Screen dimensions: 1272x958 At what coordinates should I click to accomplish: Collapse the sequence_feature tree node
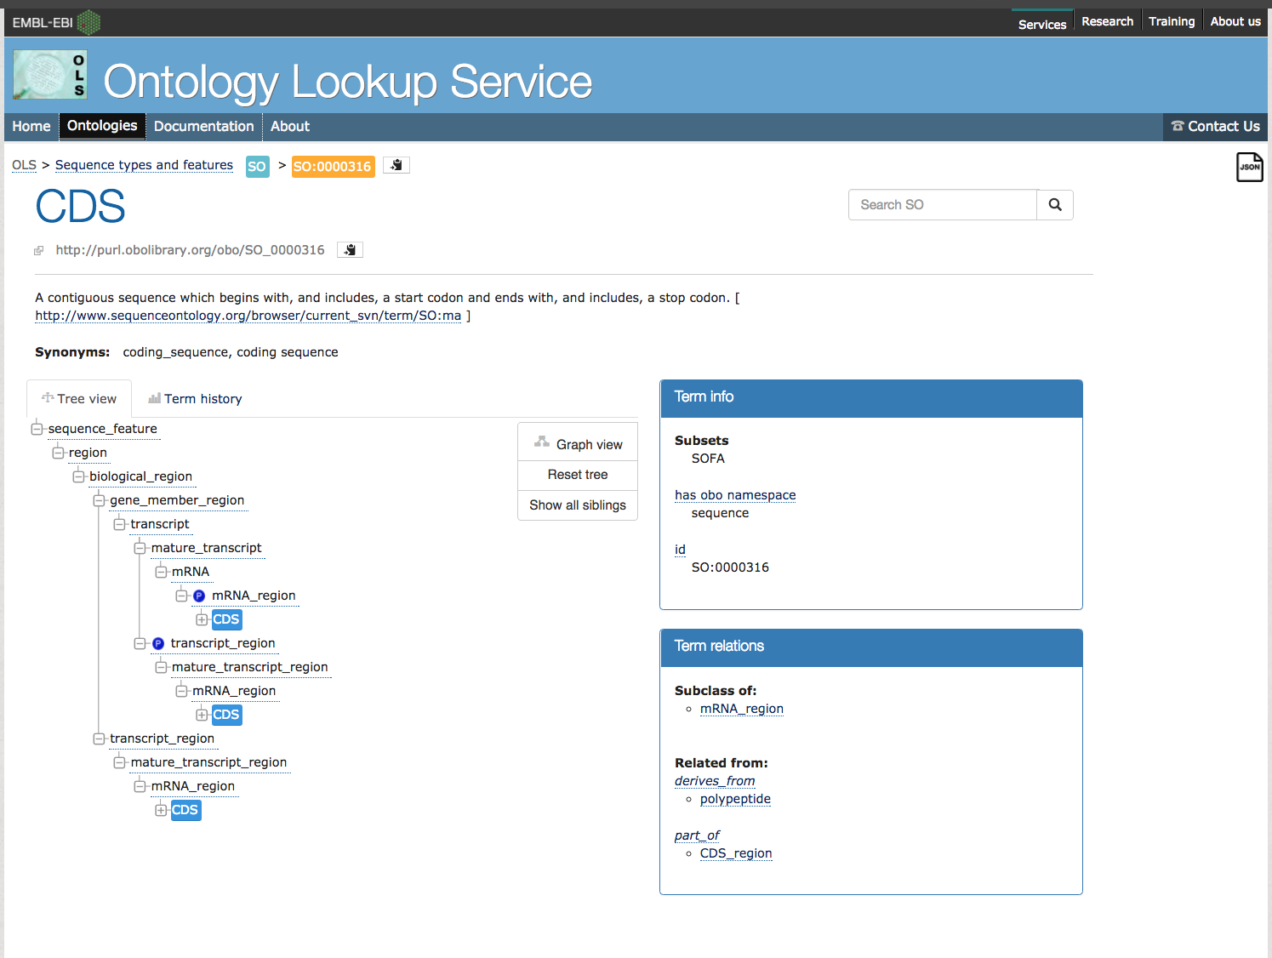click(x=37, y=429)
